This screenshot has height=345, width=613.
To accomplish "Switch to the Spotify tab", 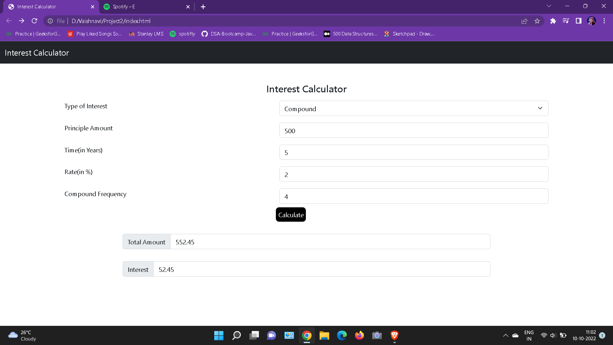I will [x=147, y=7].
